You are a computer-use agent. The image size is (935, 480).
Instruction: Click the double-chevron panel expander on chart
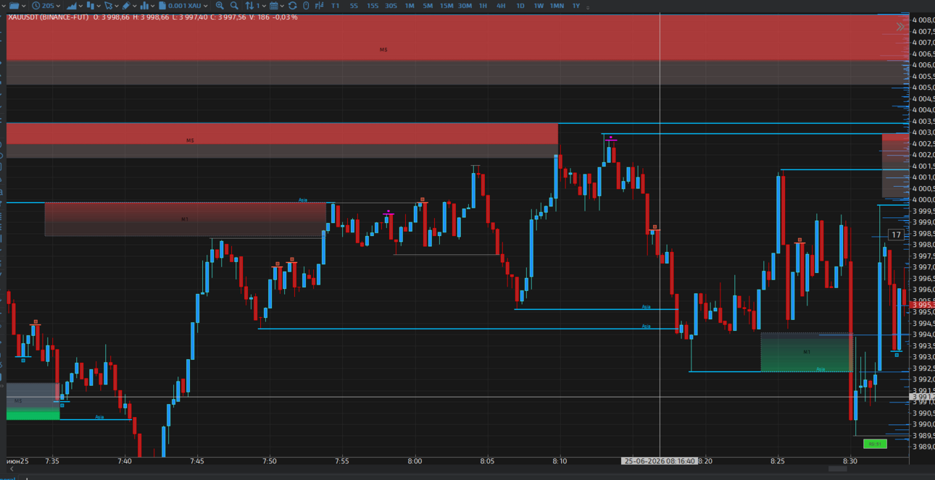(900, 27)
